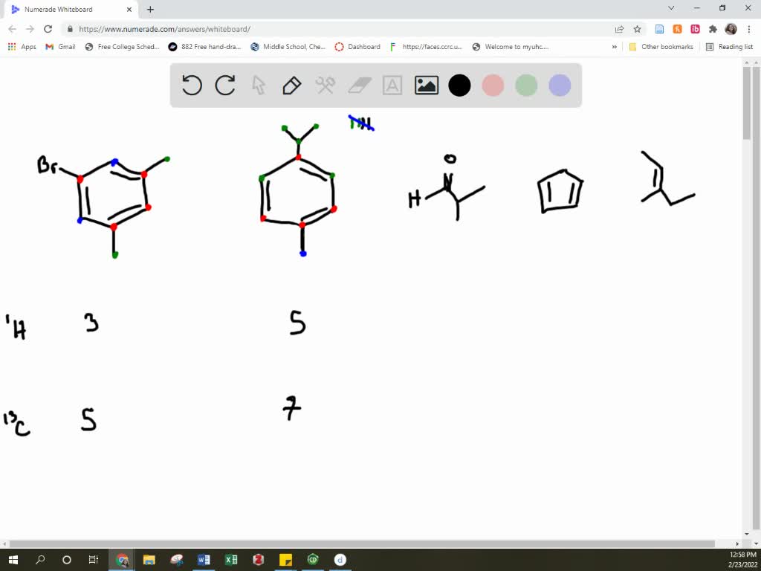
Task: Select the Redo tool
Action: pyautogui.click(x=225, y=86)
